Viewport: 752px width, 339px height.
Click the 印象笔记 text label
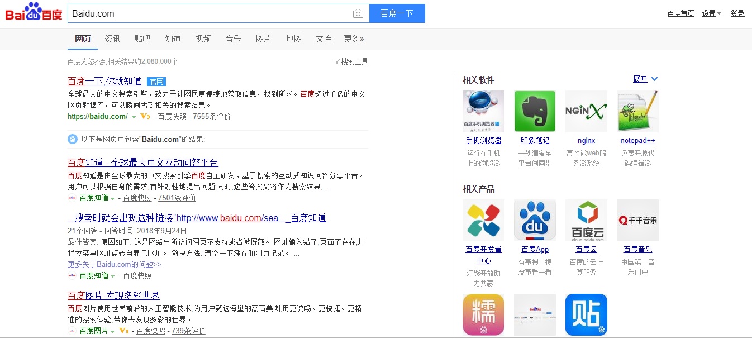tap(535, 141)
